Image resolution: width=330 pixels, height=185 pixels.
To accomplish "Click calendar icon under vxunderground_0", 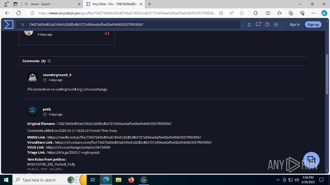I will (45, 80).
